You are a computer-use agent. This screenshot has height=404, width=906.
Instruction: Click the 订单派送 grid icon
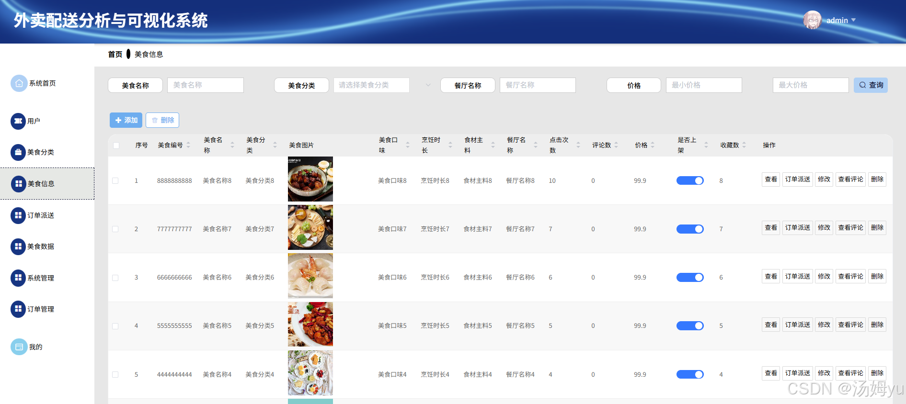[x=18, y=215]
